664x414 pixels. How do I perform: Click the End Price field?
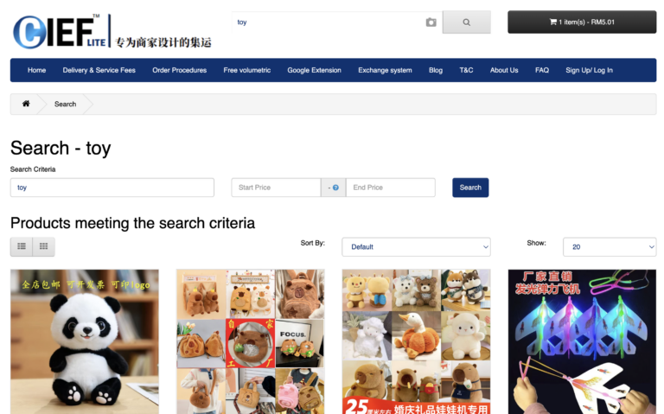(391, 188)
